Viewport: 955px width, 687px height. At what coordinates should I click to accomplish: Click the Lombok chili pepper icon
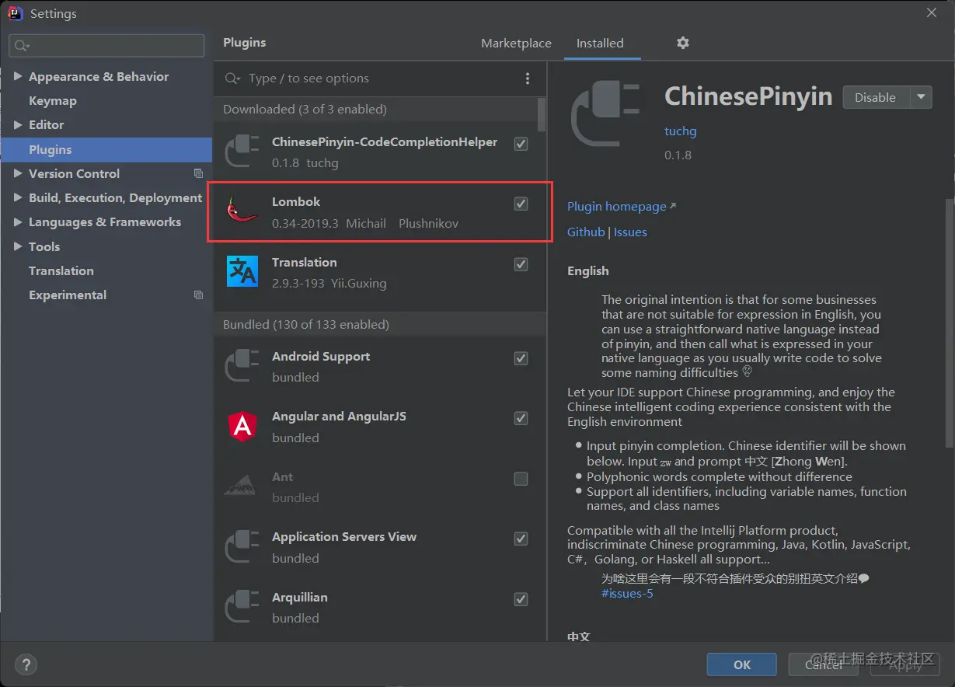tap(242, 211)
